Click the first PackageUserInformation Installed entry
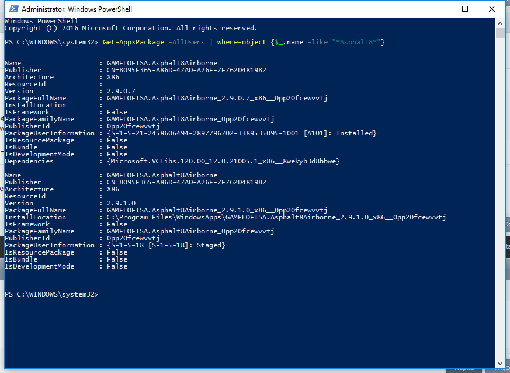 tap(242, 133)
